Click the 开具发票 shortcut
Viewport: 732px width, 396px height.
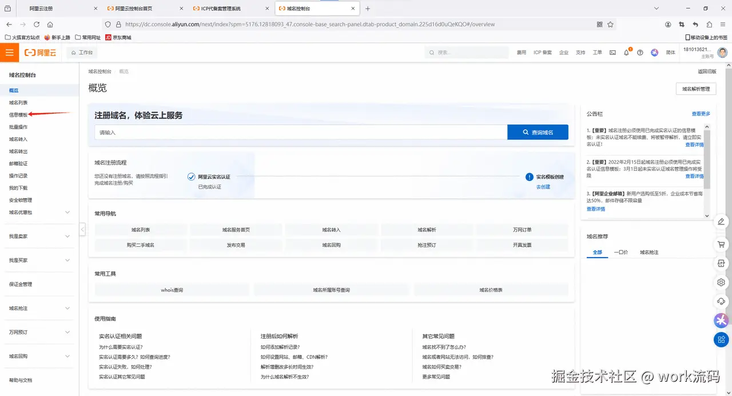(x=522, y=245)
